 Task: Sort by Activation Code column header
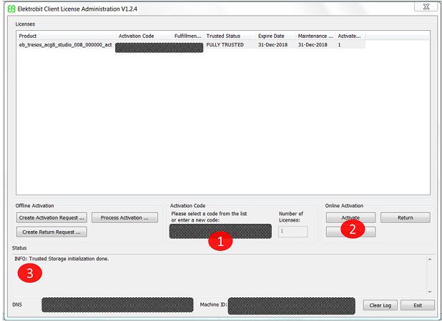(x=144, y=36)
